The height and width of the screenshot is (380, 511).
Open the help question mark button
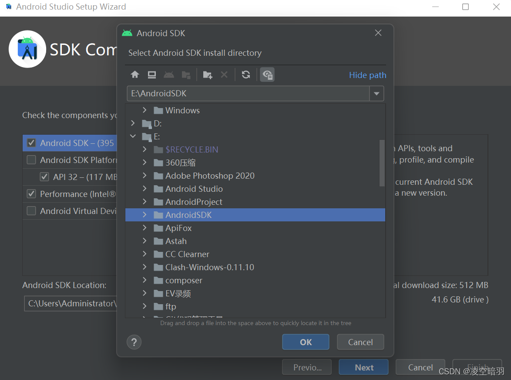click(x=134, y=342)
